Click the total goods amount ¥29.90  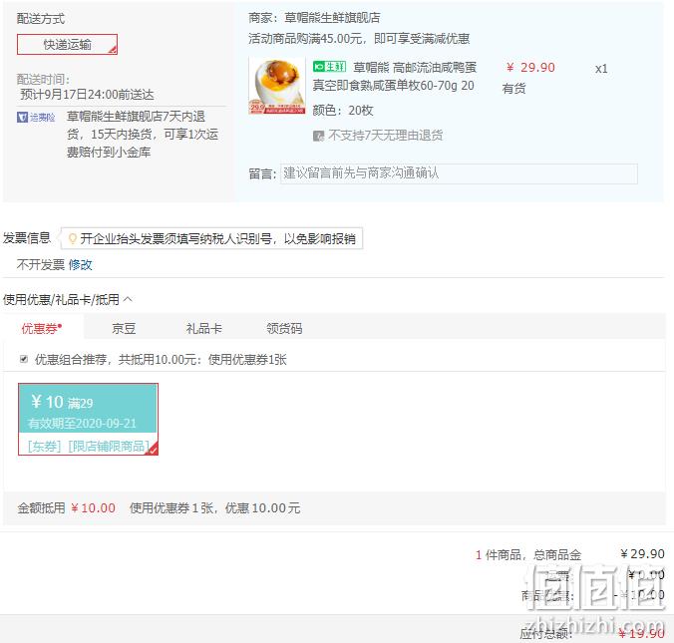(x=642, y=554)
